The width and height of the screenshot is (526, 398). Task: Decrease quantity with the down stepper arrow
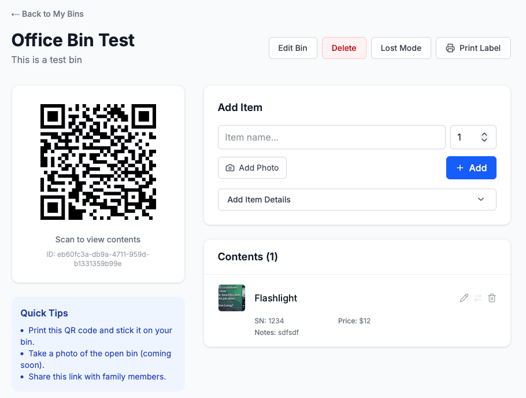click(484, 140)
